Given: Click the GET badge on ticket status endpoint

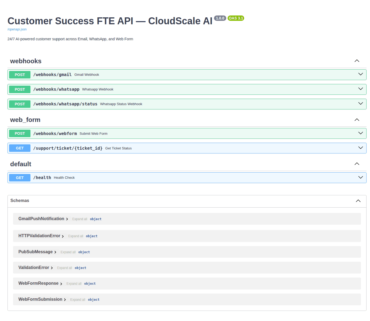Looking at the screenshot, I should [x=20, y=148].
